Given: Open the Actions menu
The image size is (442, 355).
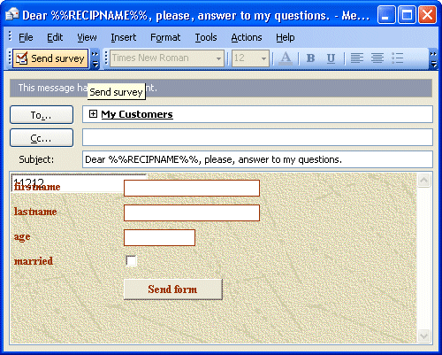Looking at the screenshot, I should 247,37.
